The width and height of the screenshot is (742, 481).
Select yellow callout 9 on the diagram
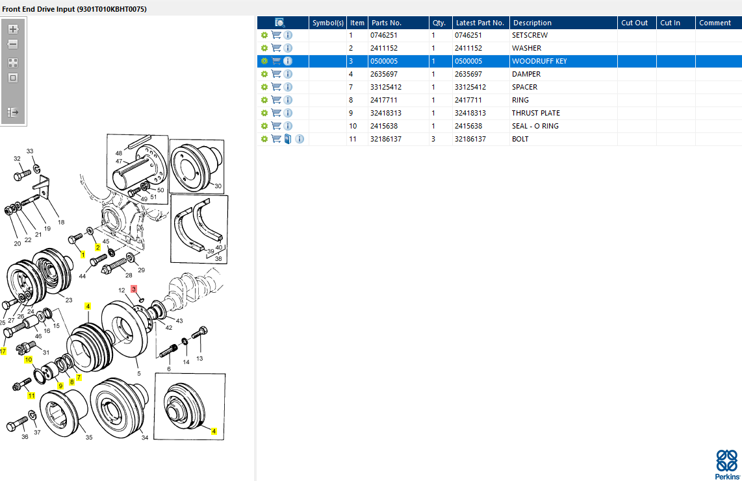tap(60, 386)
